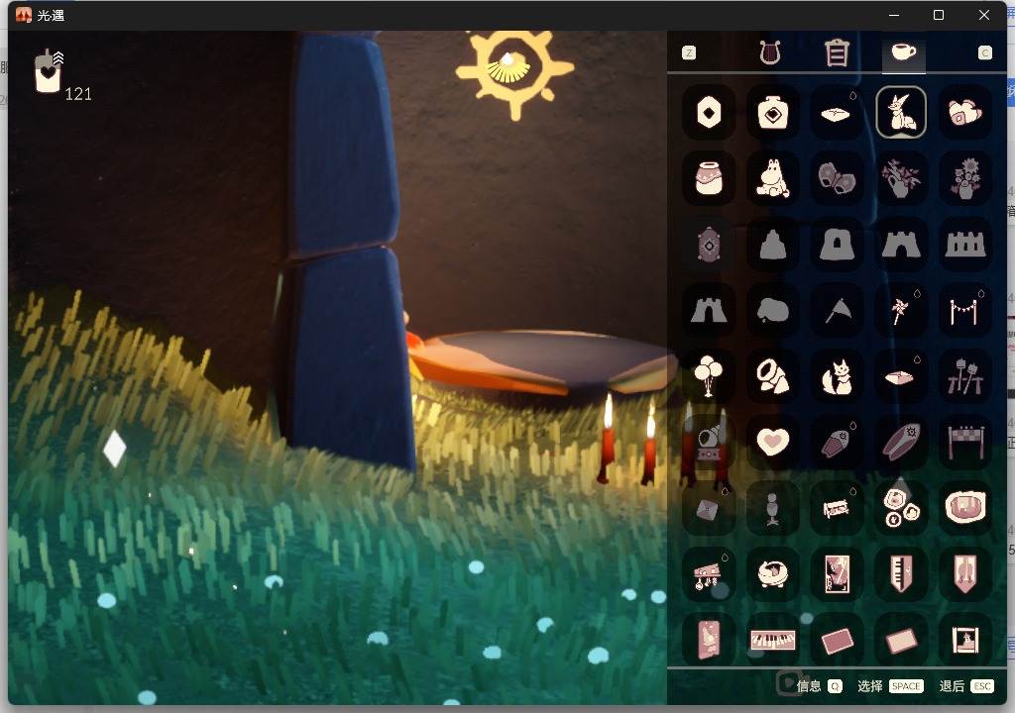Maximize the 光遇 game window
The image size is (1015, 713).
pos(939,15)
